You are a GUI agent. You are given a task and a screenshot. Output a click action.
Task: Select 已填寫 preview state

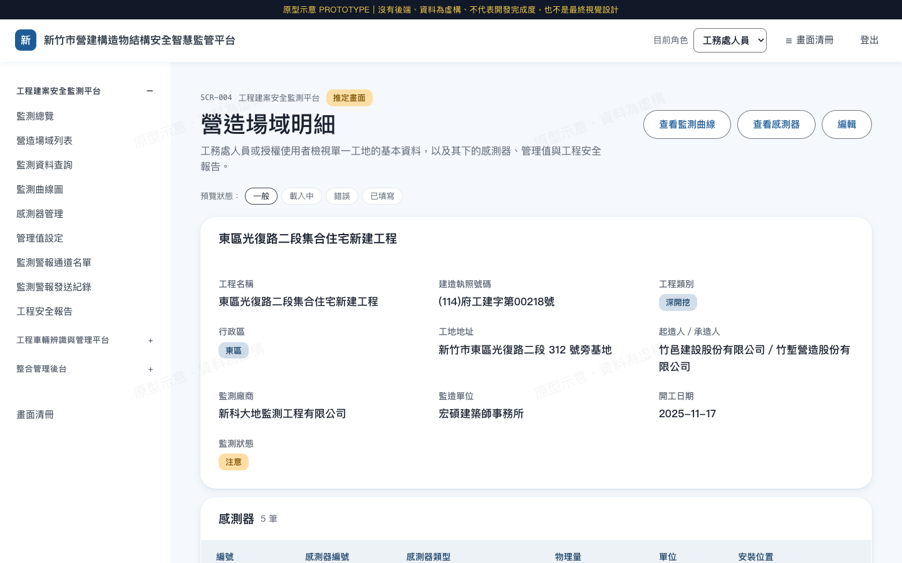(x=382, y=196)
